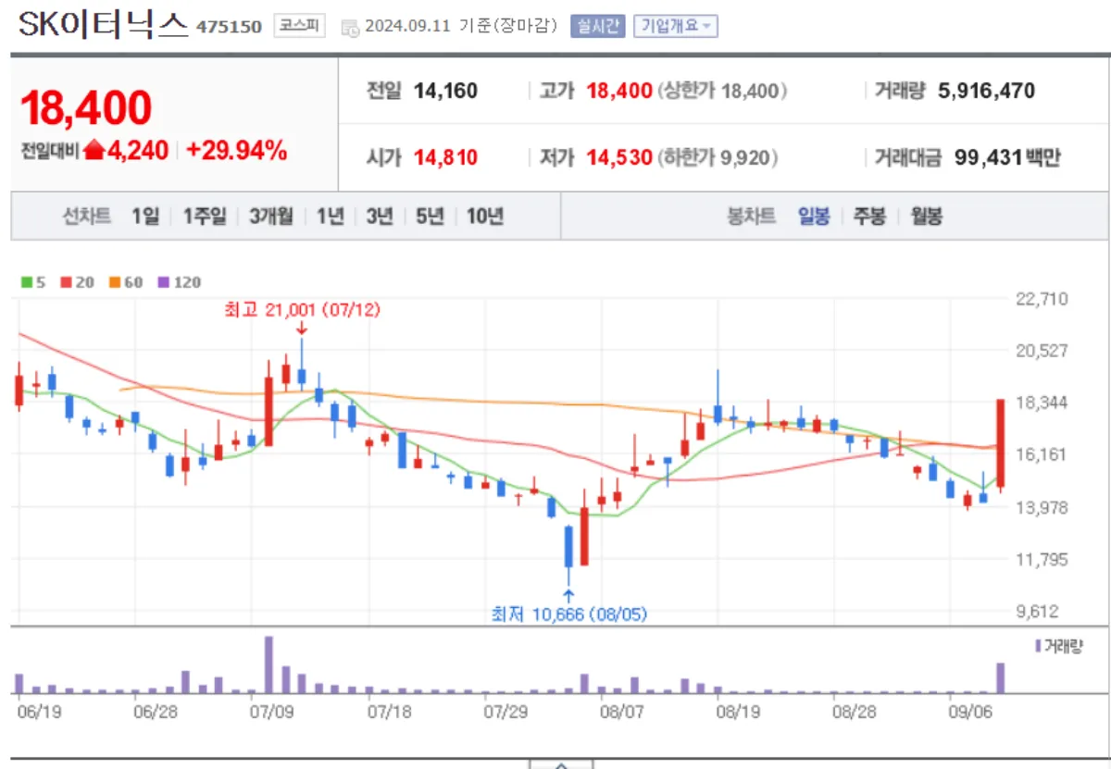Open the 기업개요 dropdown
The height and width of the screenshot is (769, 1111).
click(x=675, y=26)
